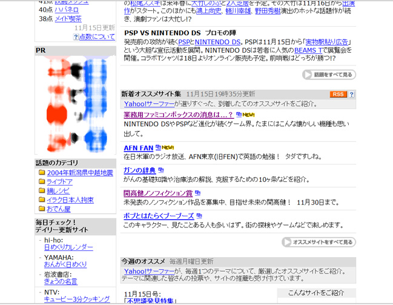The width and height of the screenshot is (393, 305).
Task: Open the イラク日本人拘束 category link
Action: 70,200
